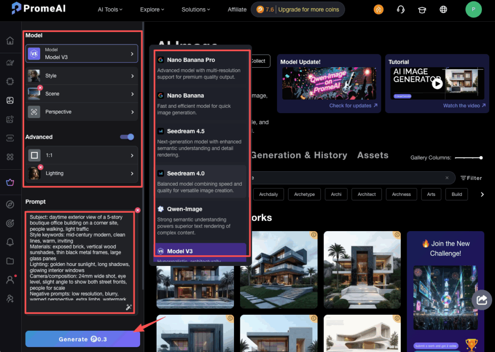Open the compass explore icon in sidebar
This screenshot has height=352, width=495.
click(10, 205)
